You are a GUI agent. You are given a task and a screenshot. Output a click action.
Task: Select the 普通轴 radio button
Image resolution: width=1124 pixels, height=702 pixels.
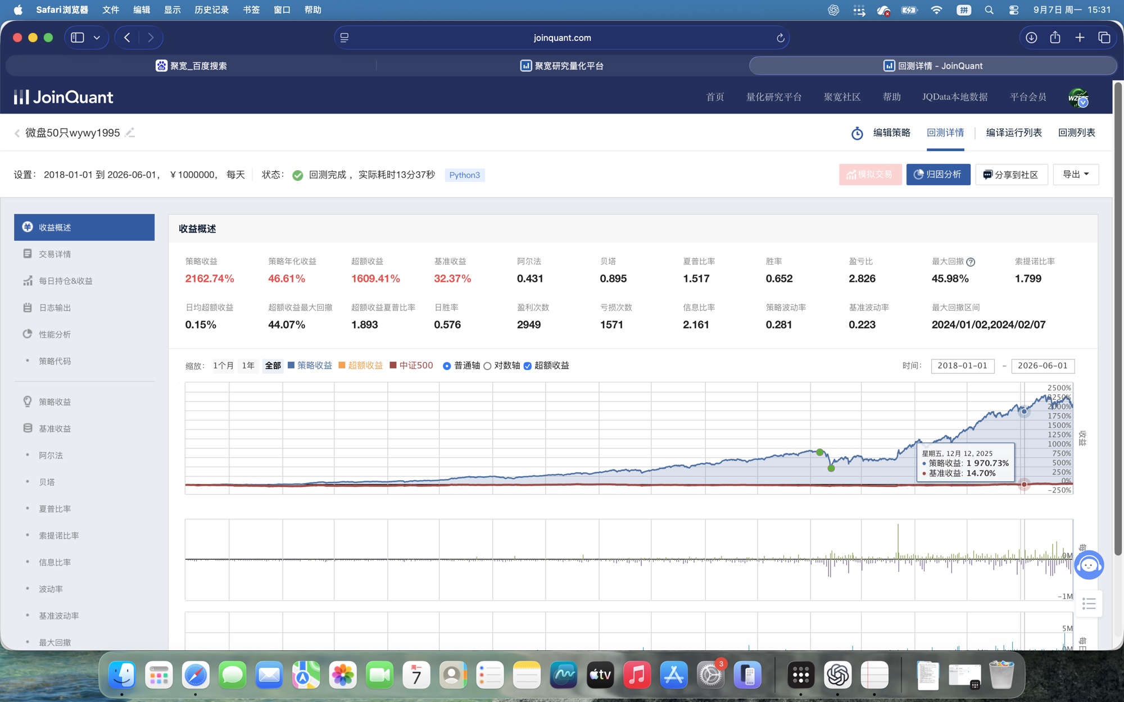tap(447, 366)
